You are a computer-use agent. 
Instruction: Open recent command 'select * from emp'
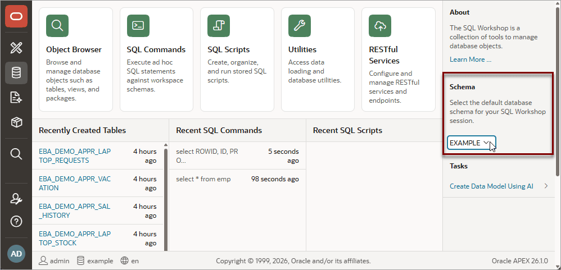click(x=203, y=179)
